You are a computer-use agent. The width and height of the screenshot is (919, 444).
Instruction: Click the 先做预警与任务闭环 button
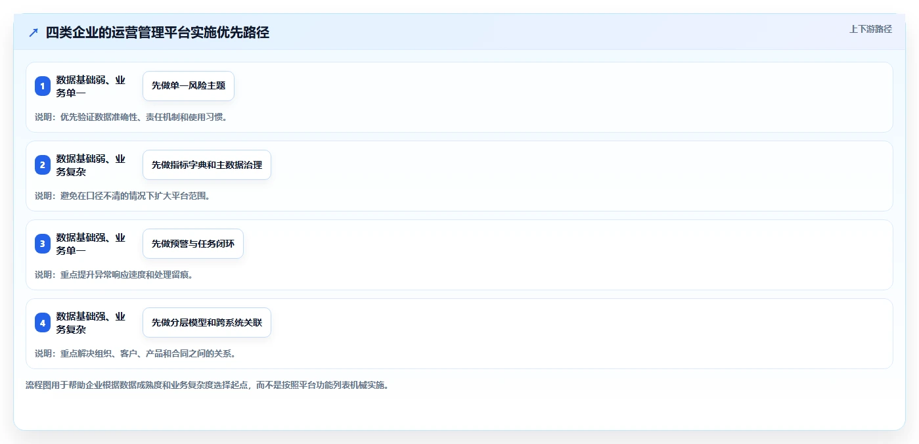pos(193,244)
